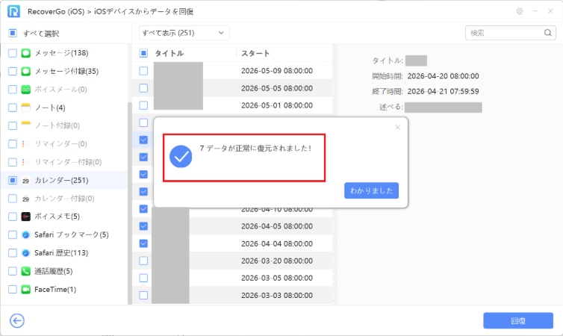563x336 pixels.
Task: Select the 2026-03-05 08:00:00 row
Action: 232,278
